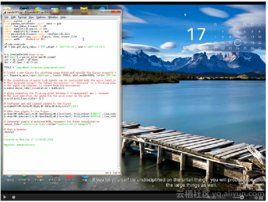Select date 18 in the calendar widget
268x202 pixels.
tap(245, 43)
